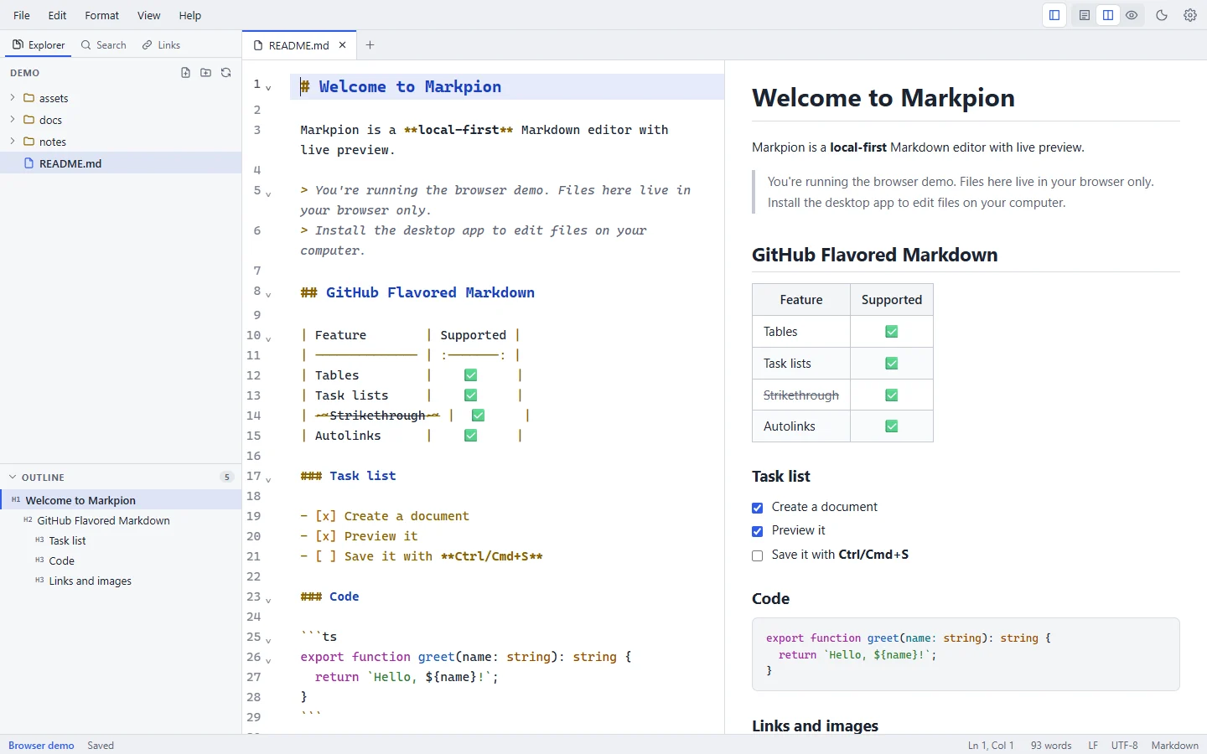Screen dimensions: 1207x754
Task: Open the Format menu
Action: click(x=101, y=15)
